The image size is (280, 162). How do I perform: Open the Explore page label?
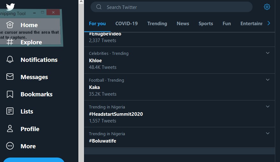click(x=31, y=42)
